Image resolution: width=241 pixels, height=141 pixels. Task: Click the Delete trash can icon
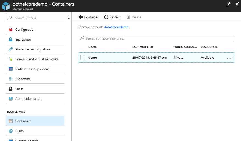128,17
